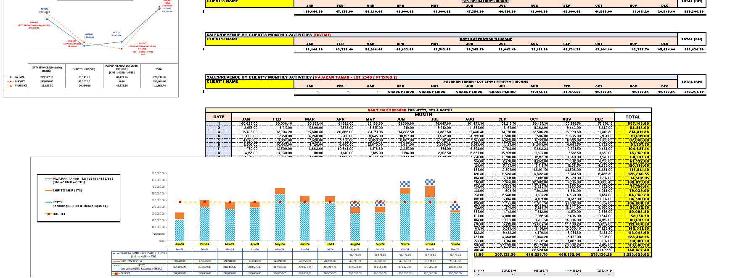
Task: Select SHIP TO SHIP (STS) column header in line chart table
Action: coord(84,69)
